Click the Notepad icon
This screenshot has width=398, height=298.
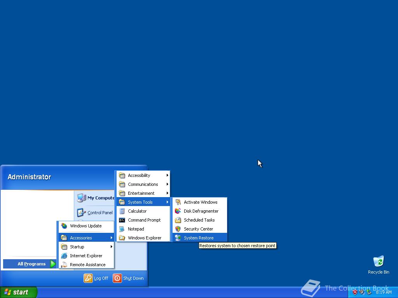pyautogui.click(x=122, y=229)
